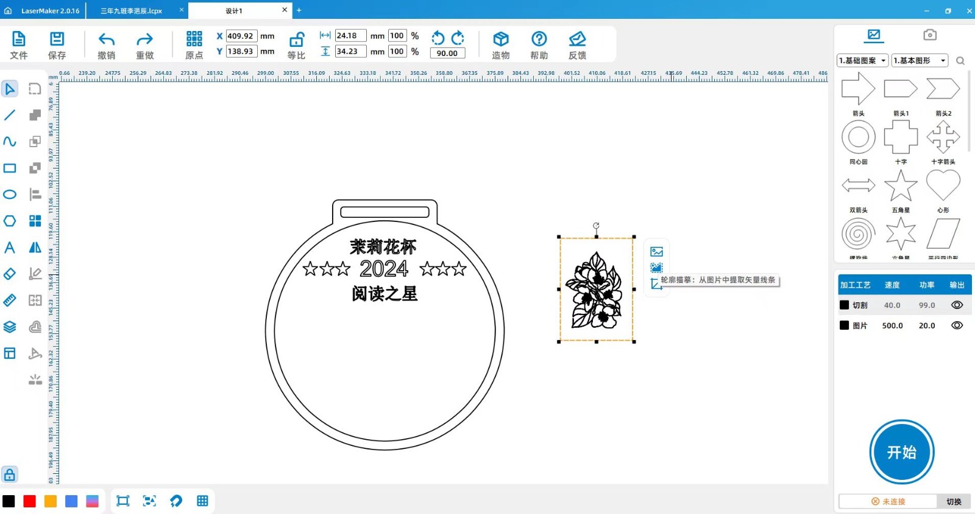The image size is (975, 514).
Task: Click the origin anchor grid icon
Action: click(194, 39)
